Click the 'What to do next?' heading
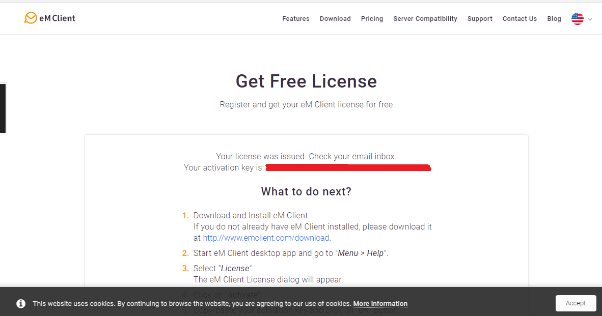602x316 pixels. click(307, 191)
